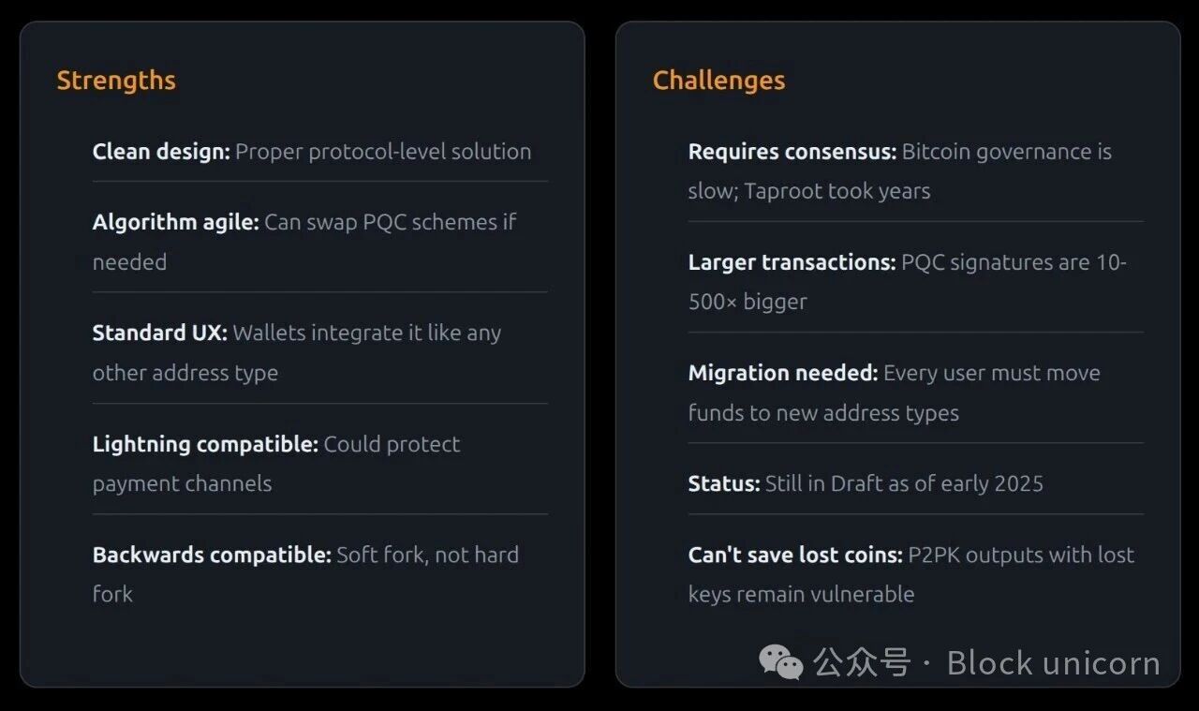Click the 'payment channels' description text
The width and height of the screenshot is (1199, 711).
tap(182, 483)
